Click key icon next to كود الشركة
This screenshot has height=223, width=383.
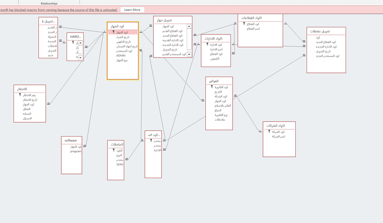coord(269,131)
